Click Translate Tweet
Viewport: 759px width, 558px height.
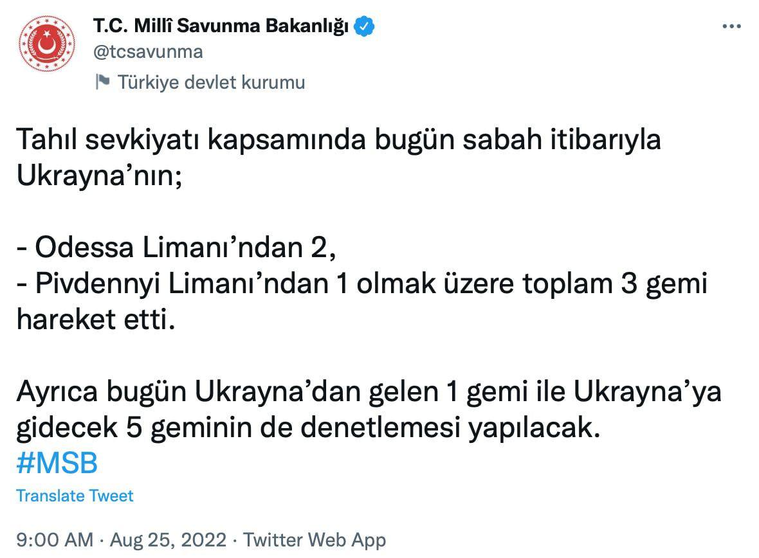click(75, 496)
